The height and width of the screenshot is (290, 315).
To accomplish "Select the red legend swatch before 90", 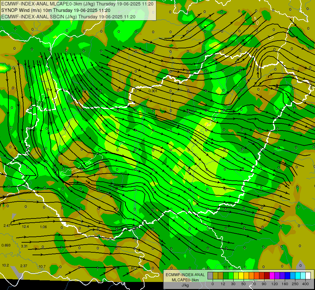I will click(x=262, y=276).
